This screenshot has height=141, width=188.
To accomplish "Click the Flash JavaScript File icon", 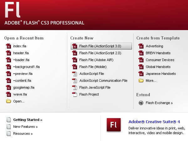I will tap(75, 87).
